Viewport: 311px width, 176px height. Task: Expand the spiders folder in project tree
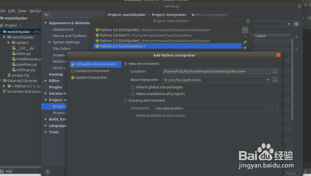pos(9,43)
